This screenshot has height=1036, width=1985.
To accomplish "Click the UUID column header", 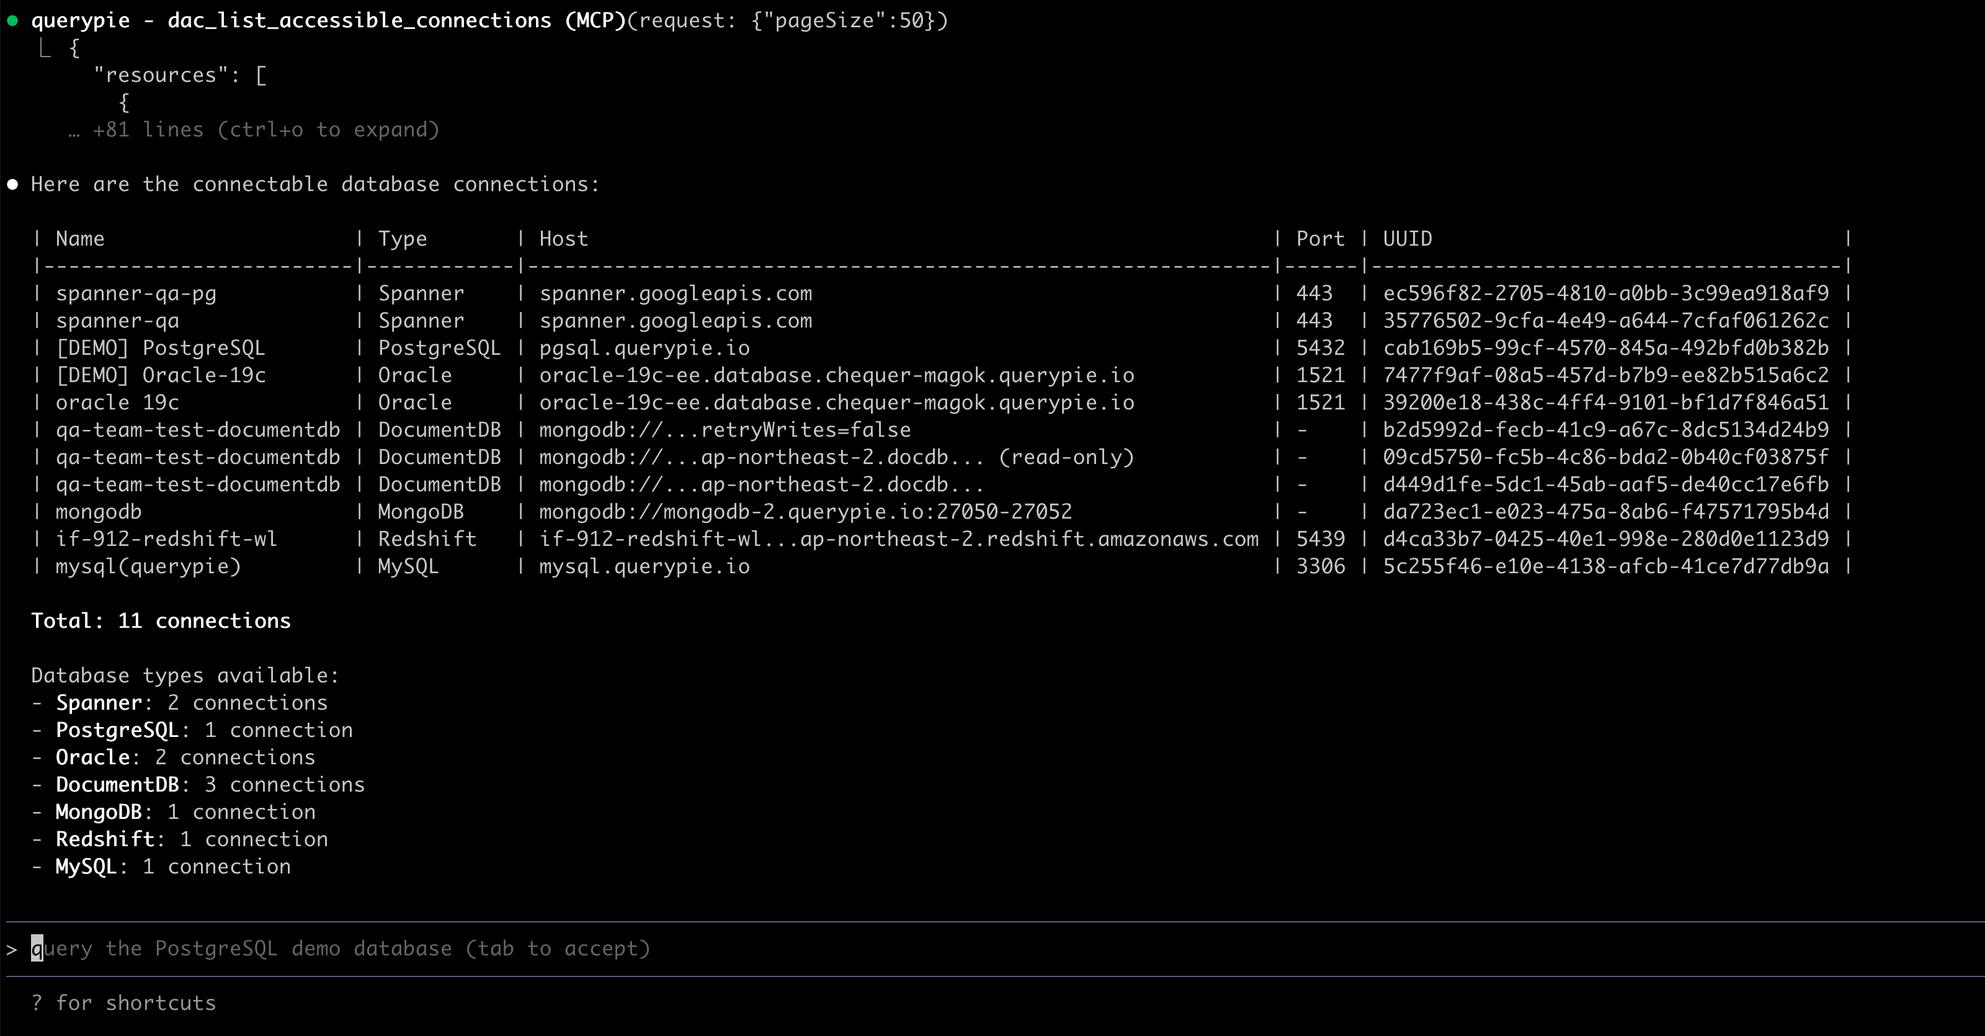I will point(1407,239).
